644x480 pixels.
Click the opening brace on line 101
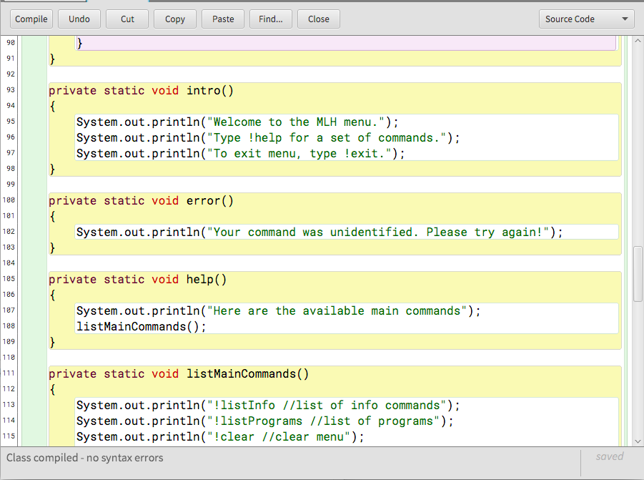tap(52, 217)
